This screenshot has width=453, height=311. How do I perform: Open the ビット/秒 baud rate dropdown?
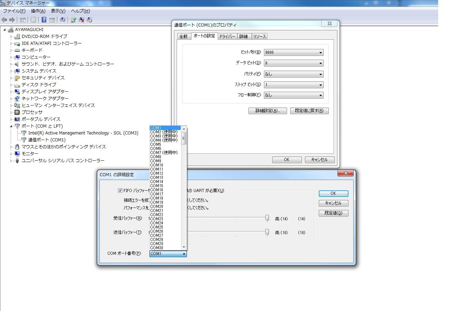(x=294, y=52)
